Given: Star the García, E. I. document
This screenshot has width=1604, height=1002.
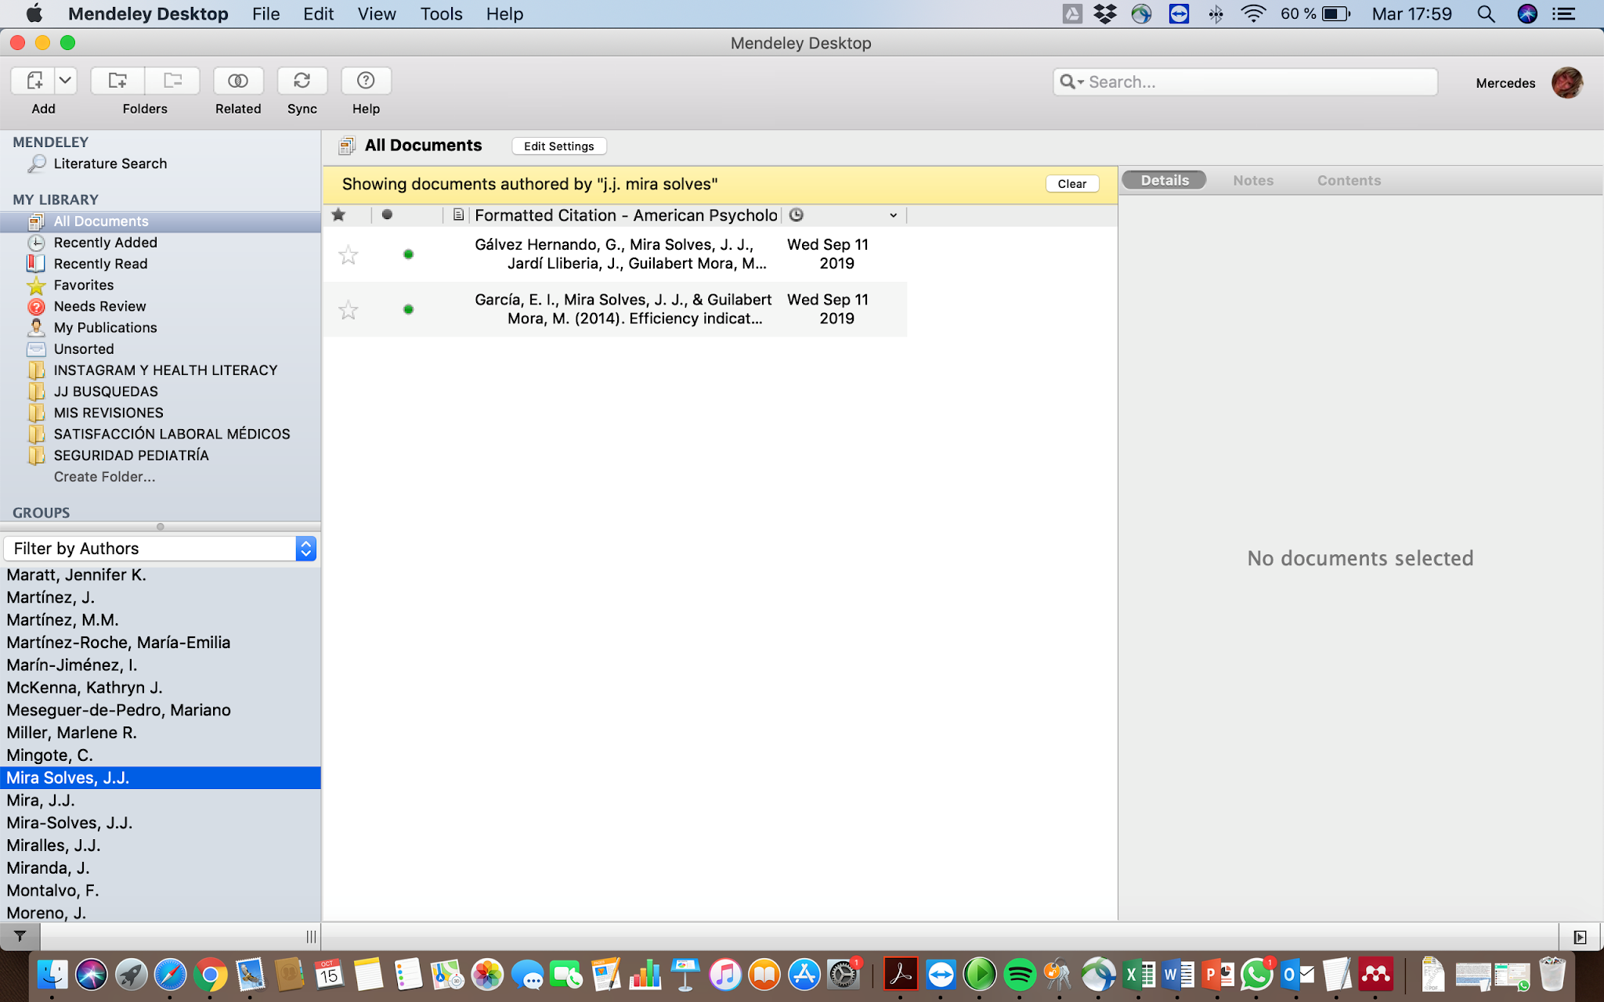Looking at the screenshot, I should [x=349, y=310].
